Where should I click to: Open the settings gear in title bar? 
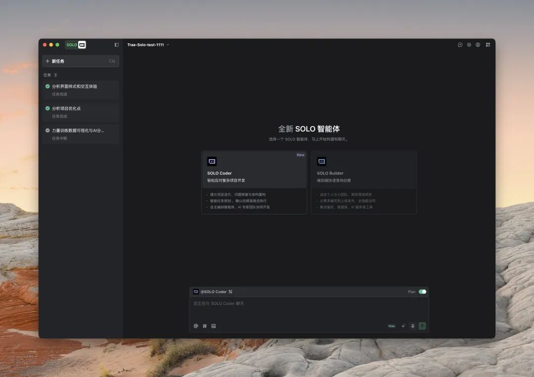tap(469, 45)
